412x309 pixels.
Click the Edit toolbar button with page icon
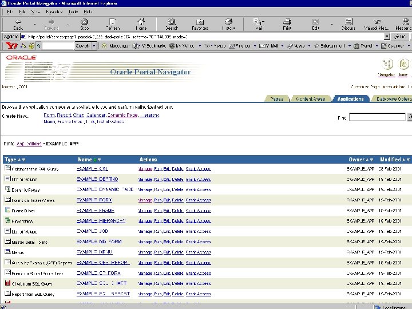click(315, 24)
